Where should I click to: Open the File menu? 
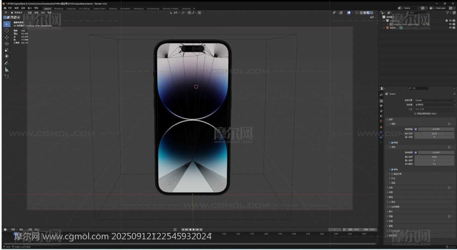10,8
